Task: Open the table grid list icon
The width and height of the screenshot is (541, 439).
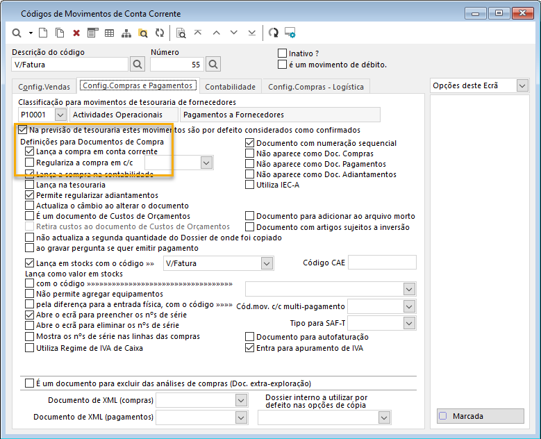Action: (109, 33)
